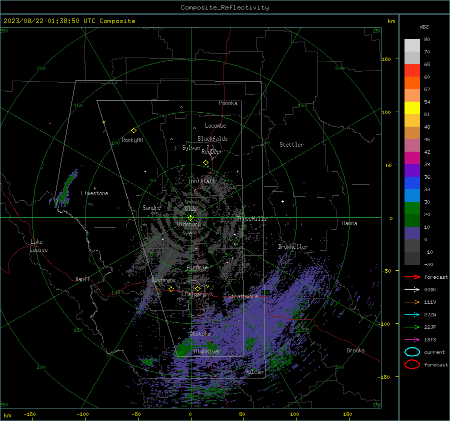Click the km unit label at the top right

coord(391,21)
